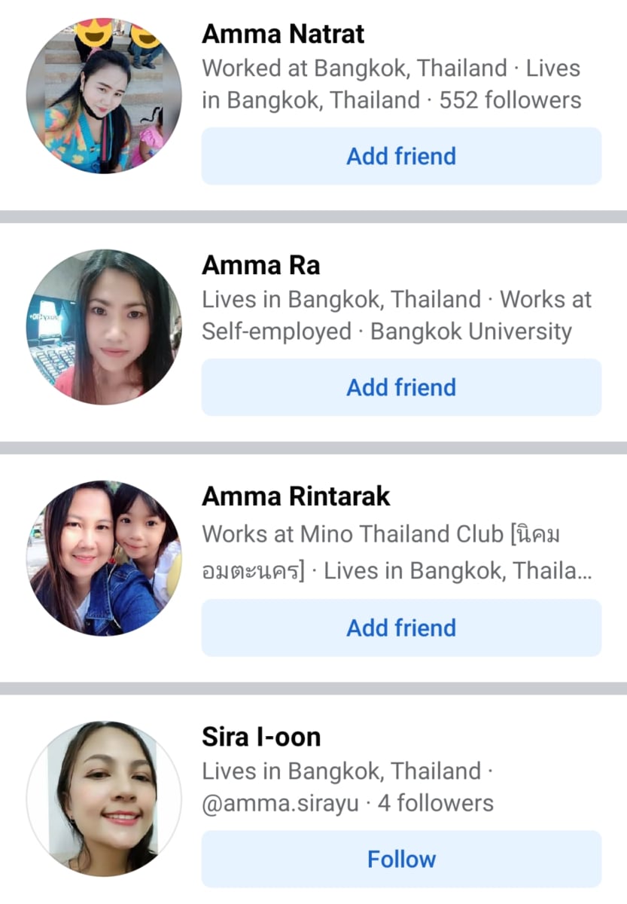The image size is (627, 904).
Task: Add Amma Natrat as a friend
Action: tap(401, 156)
